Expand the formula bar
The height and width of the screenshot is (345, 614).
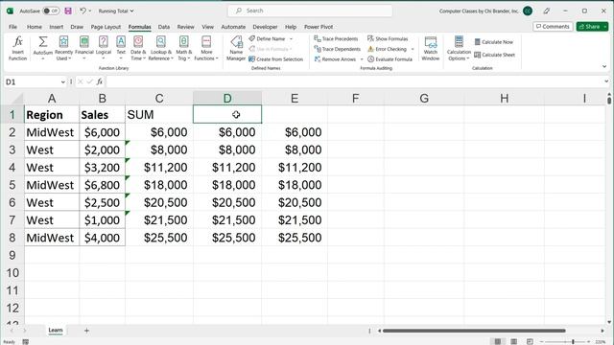coord(606,81)
